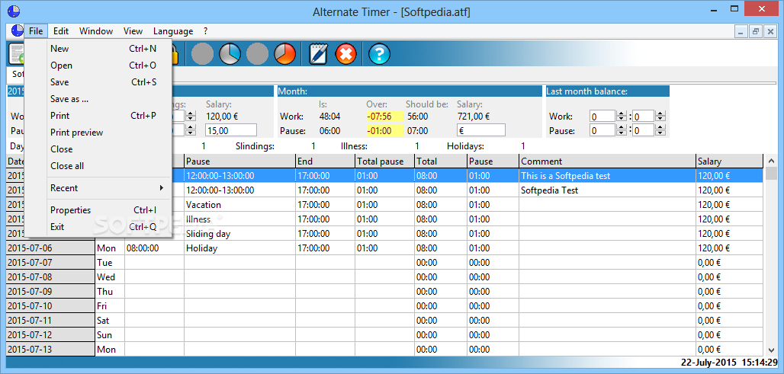Screen dimensions: 784x374
Task: Click the clock app icon in title bar
Action: click(14, 11)
